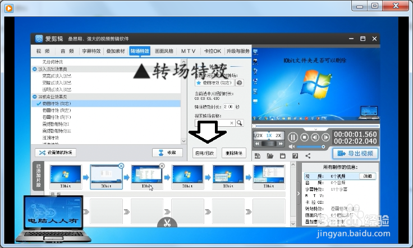Collapse the 淡入淡出效果类 category

(x=34, y=69)
